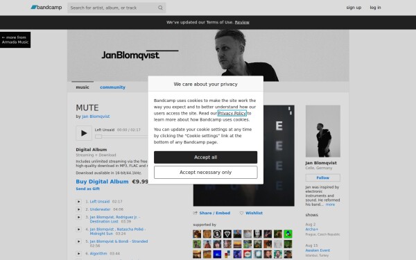
Task: Focus the artist, album, or track search field
Action: point(116,8)
